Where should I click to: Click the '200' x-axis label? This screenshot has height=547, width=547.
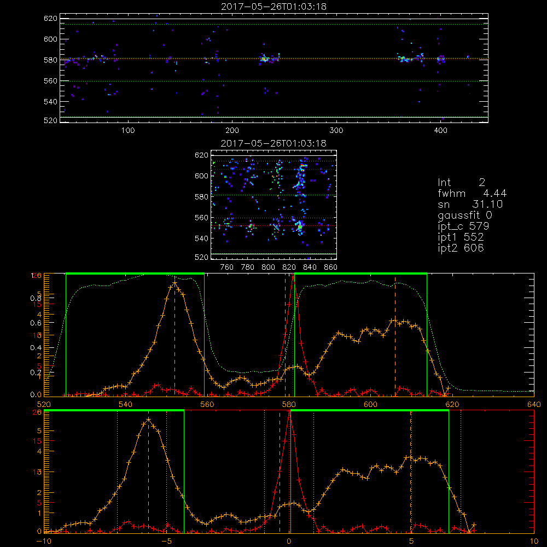tap(232, 131)
